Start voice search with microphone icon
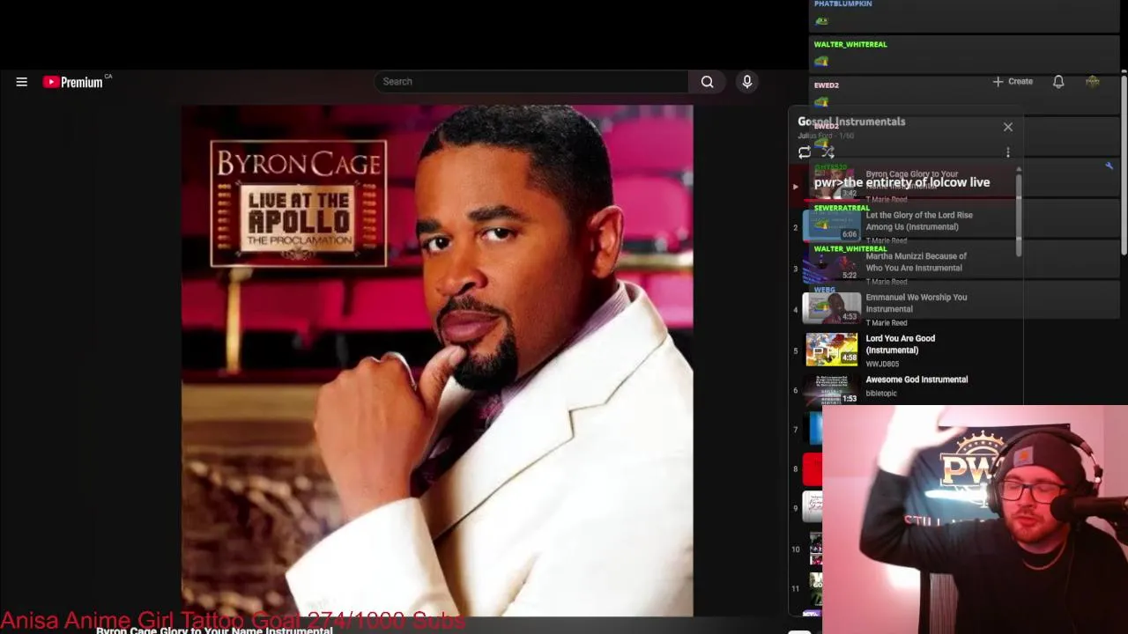The height and width of the screenshot is (634, 1128). (746, 82)
